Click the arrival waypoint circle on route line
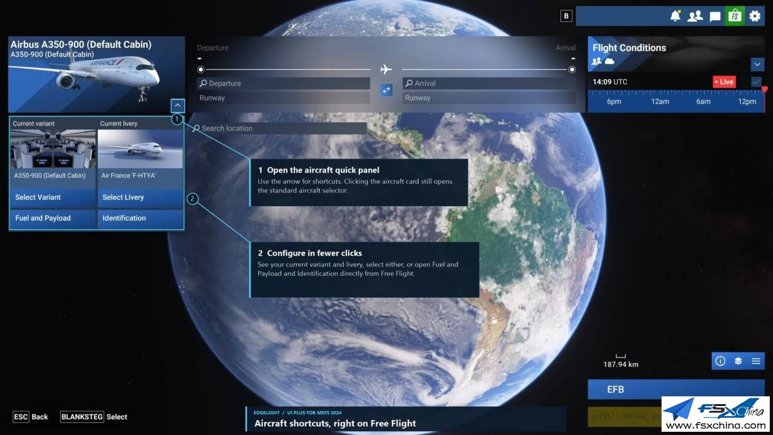The height and width of the screenshot is (435, 773). point(572,69)
